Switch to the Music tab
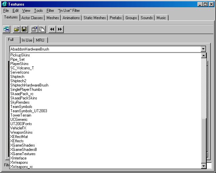The height and width of the screenshot is (173, 216). (x=161, y=18)
